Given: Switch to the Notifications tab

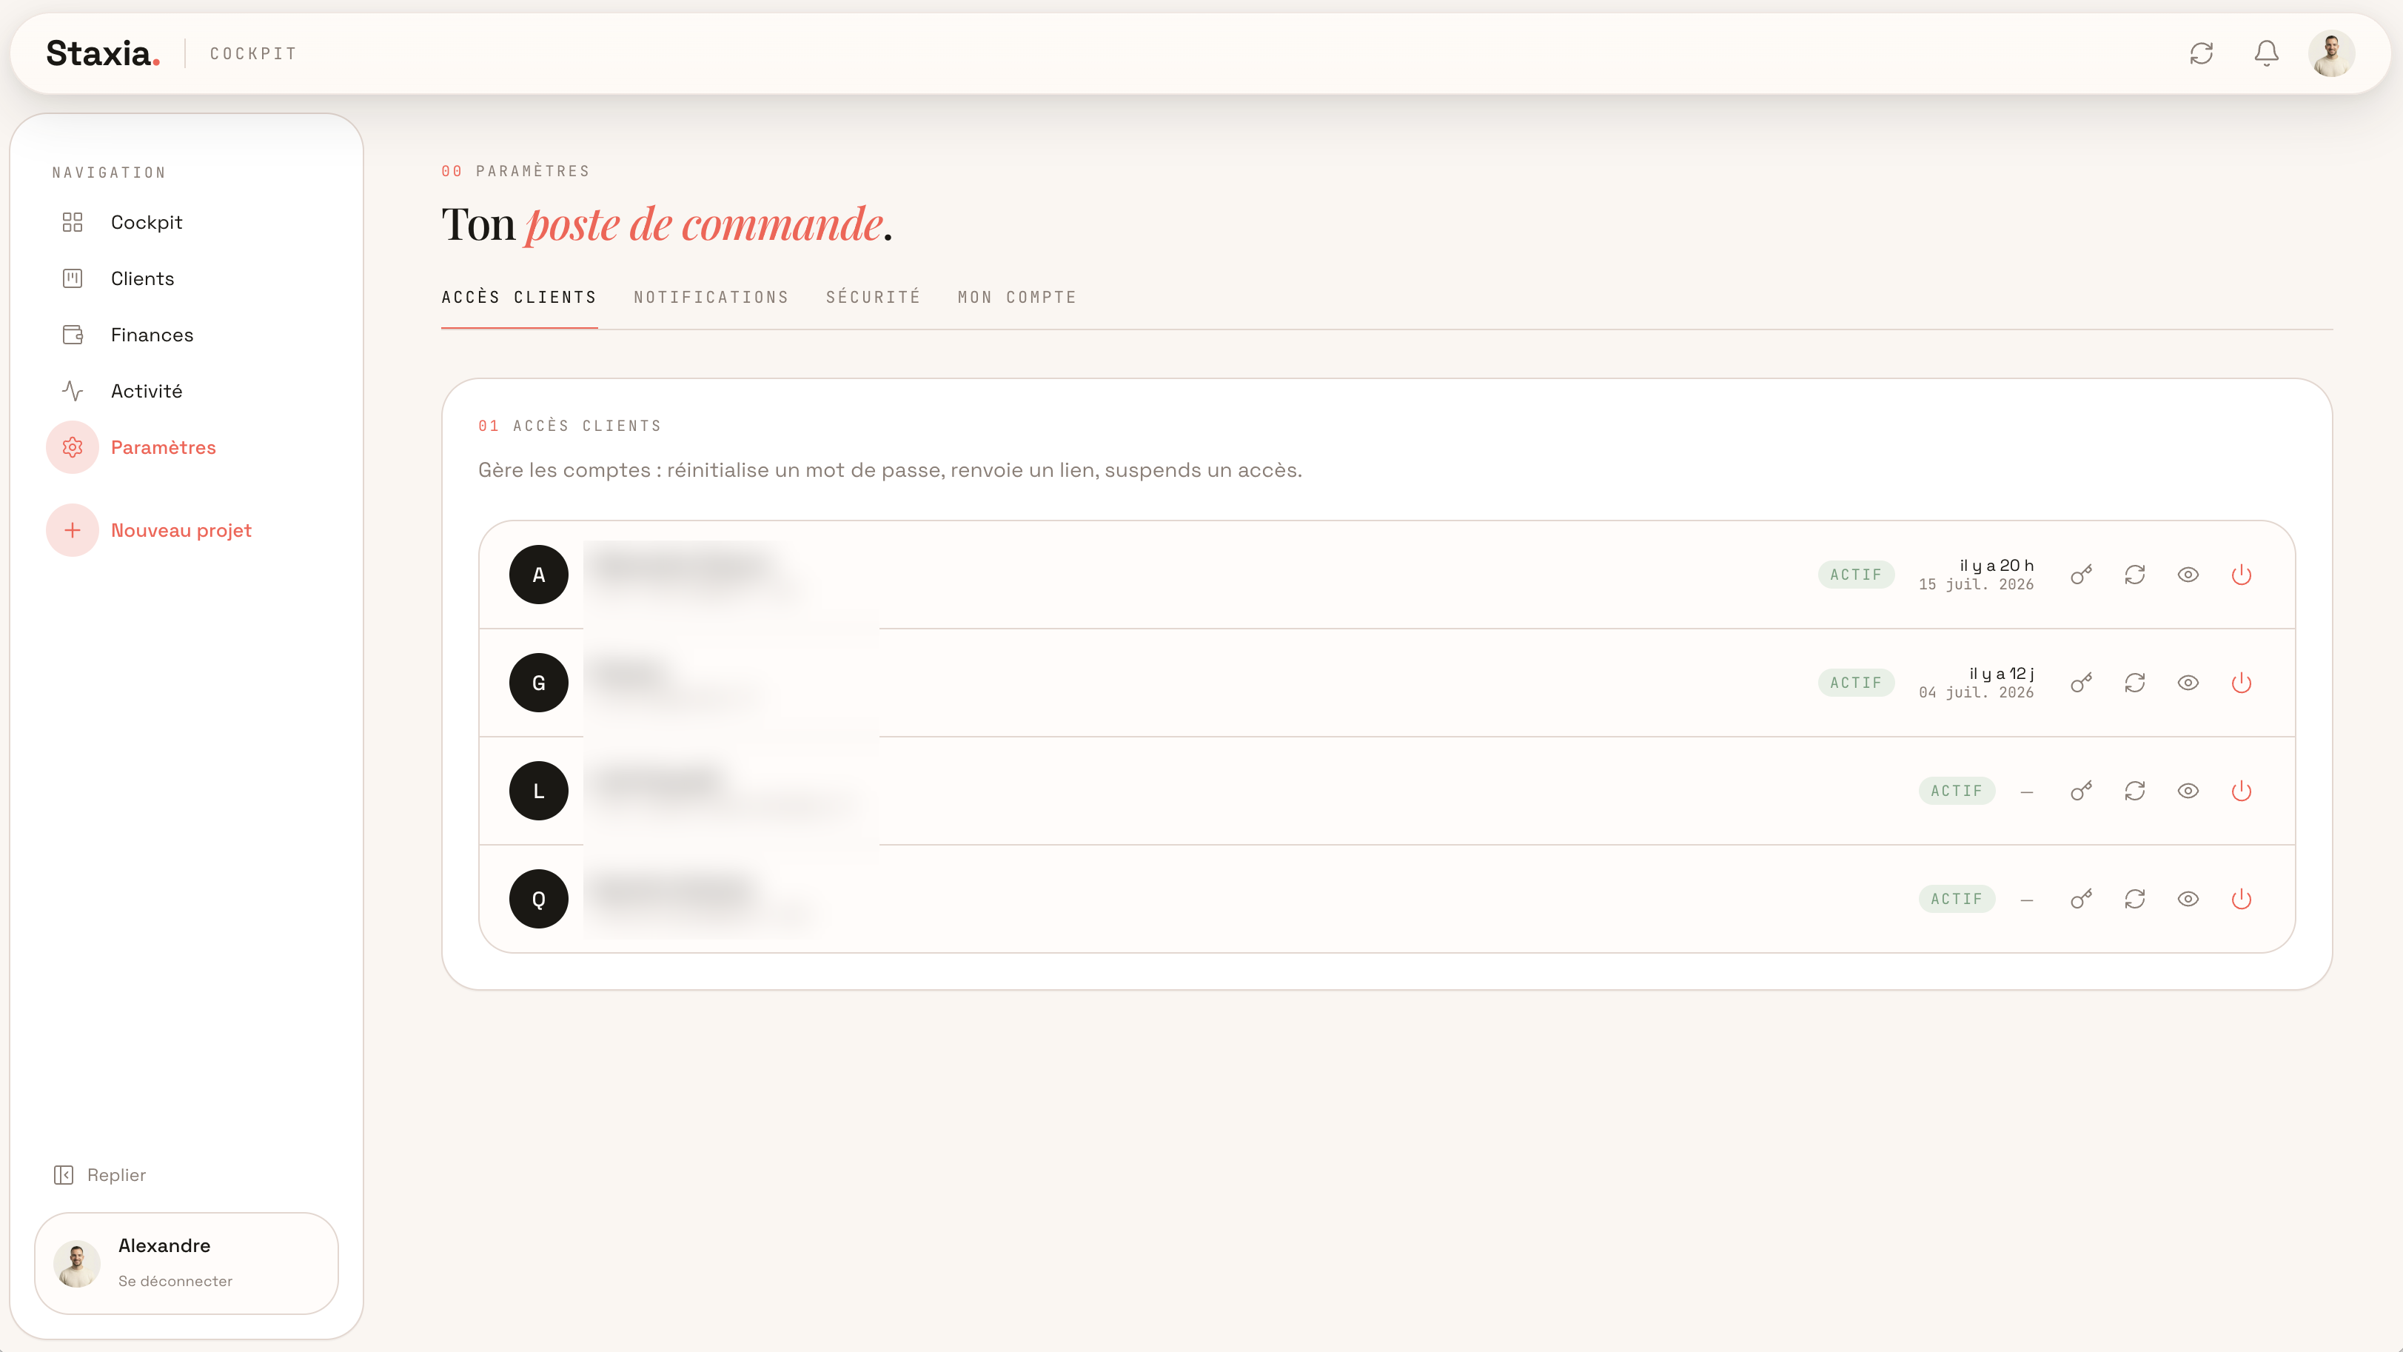Looking at the screenshot, I should pos(711,298).
